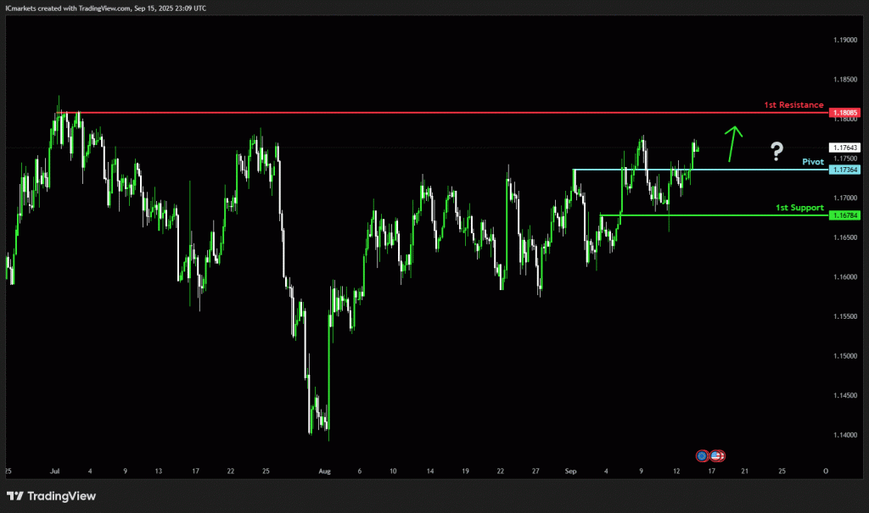The image size is (869, 513).
Task: Click the green upward arrow drawing
Action: tap(733, 143)
